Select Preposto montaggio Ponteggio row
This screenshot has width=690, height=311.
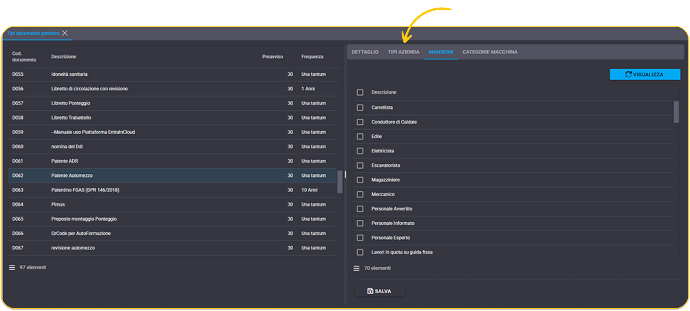coord(172,219)
